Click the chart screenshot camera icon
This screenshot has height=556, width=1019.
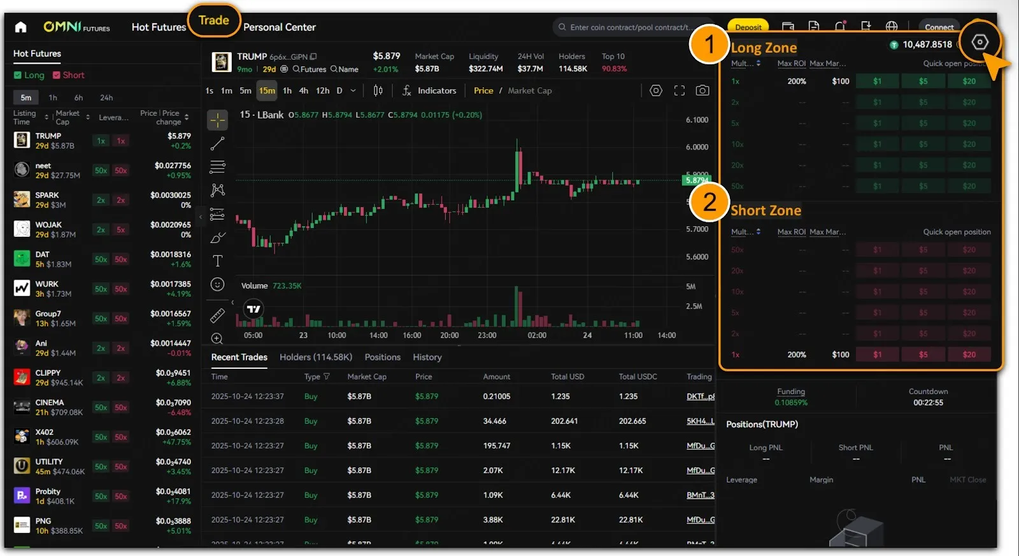click(702, 90)
